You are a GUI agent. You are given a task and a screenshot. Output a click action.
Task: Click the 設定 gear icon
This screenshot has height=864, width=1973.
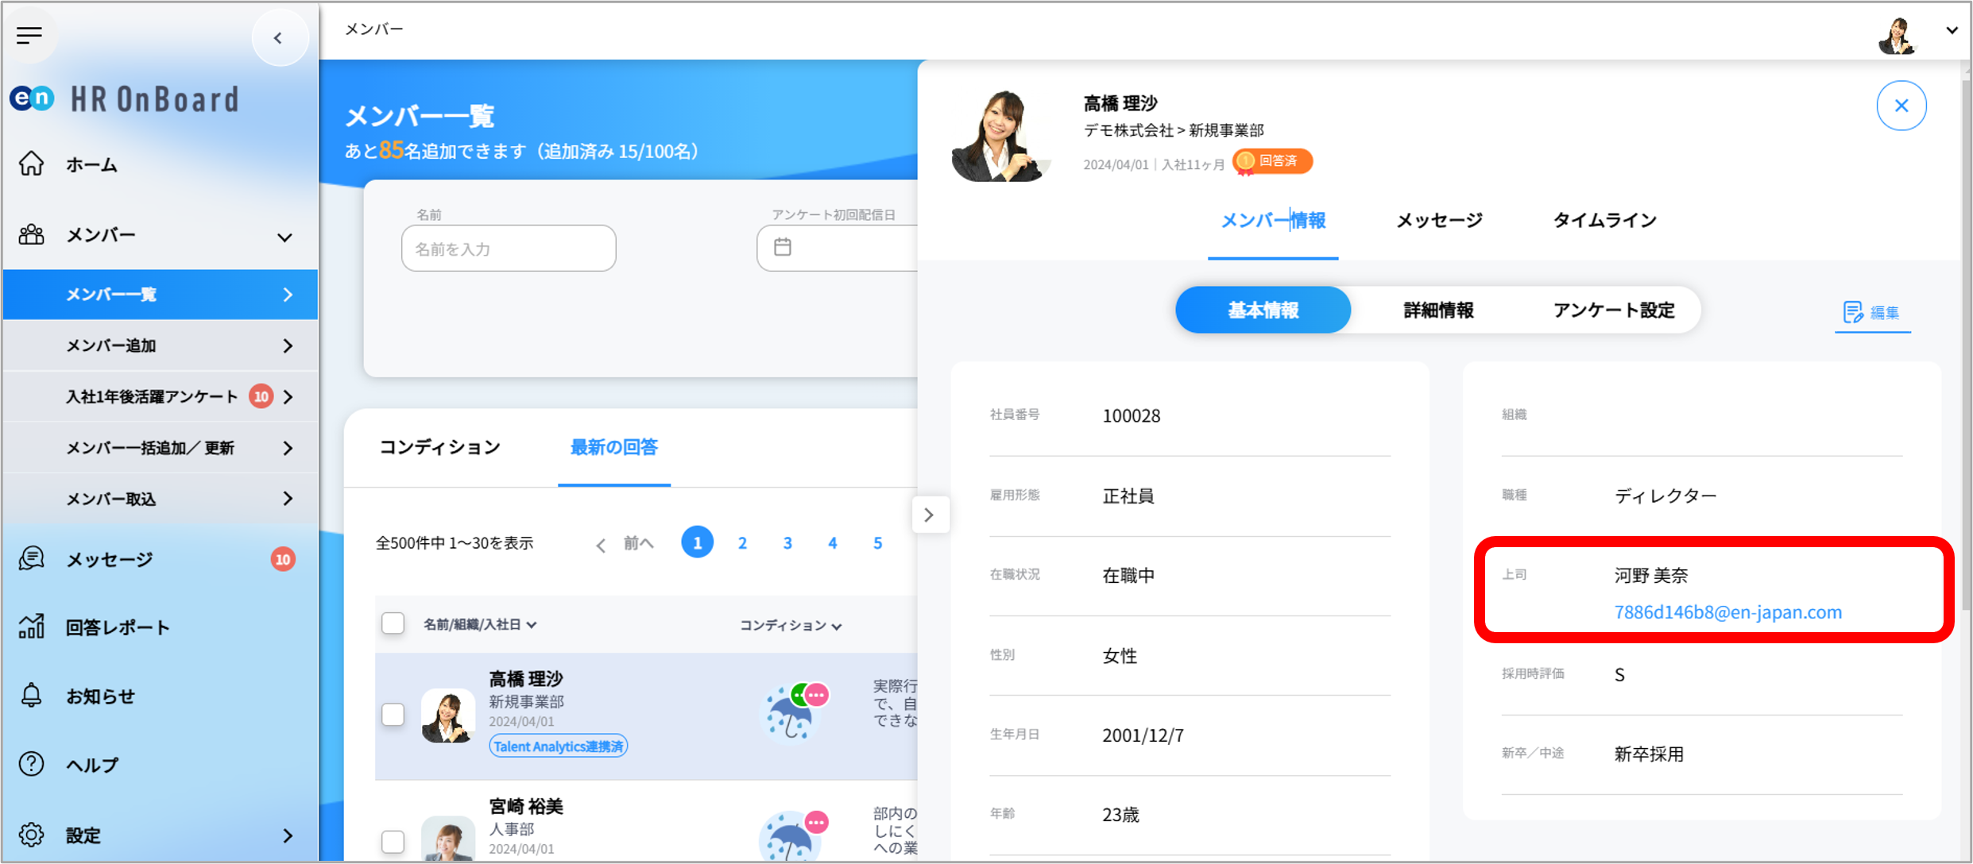[x=32, y=835]
